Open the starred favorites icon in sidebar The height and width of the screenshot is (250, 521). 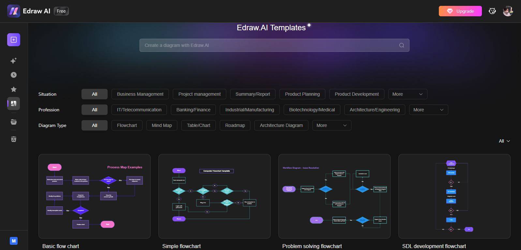pos(14,89)
